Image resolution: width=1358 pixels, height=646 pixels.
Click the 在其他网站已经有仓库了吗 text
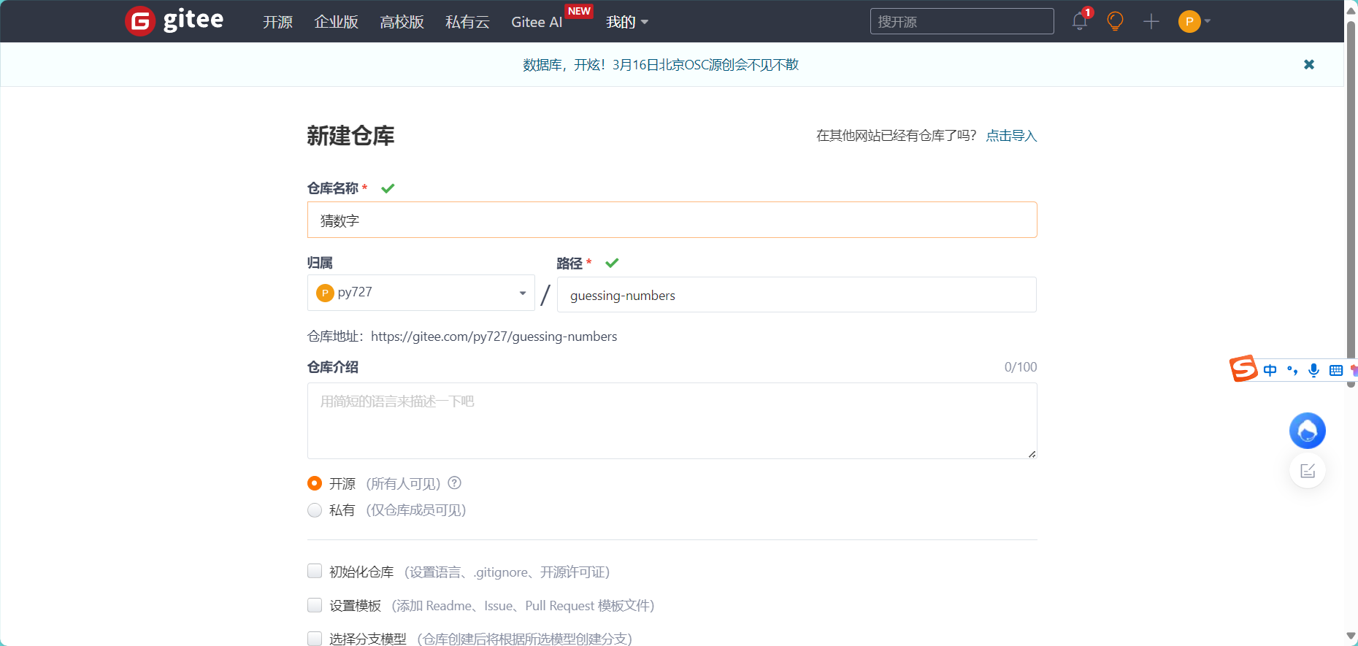[x=896, y=136]
